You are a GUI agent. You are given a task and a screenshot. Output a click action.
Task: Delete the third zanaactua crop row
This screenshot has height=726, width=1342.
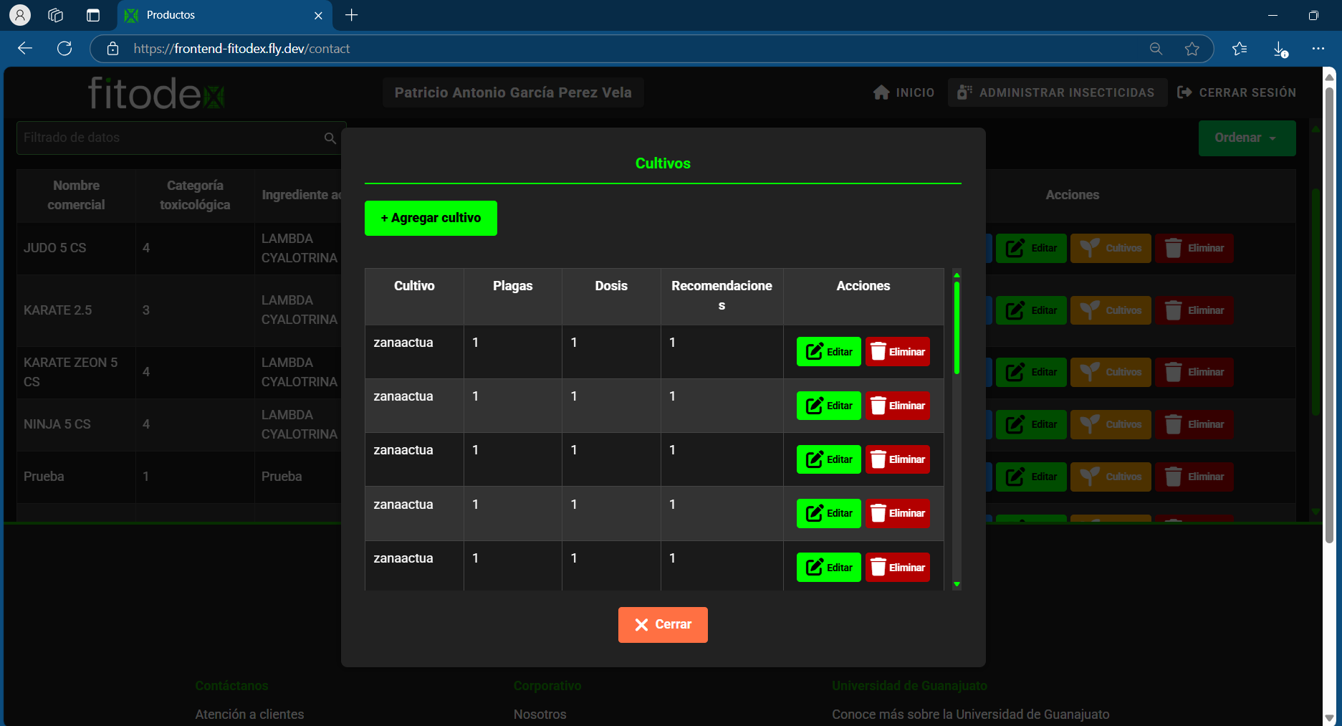click(x=898, y=459)
